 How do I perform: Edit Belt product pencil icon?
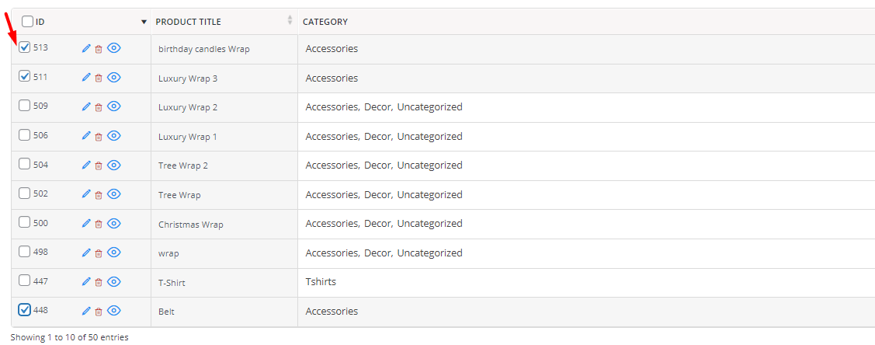click(86, 311)
